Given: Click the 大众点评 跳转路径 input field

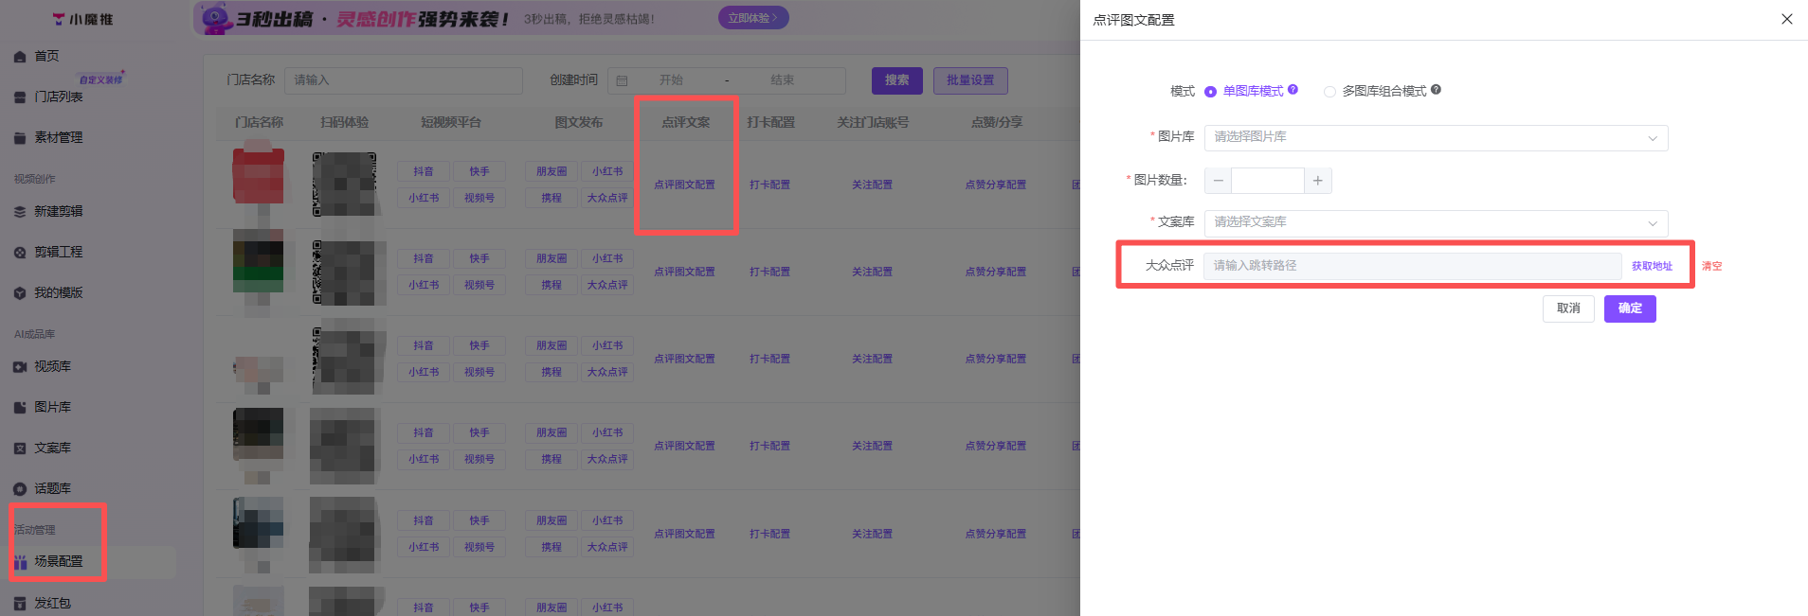Looking at the screenshot, I should tap(1412, 266).
